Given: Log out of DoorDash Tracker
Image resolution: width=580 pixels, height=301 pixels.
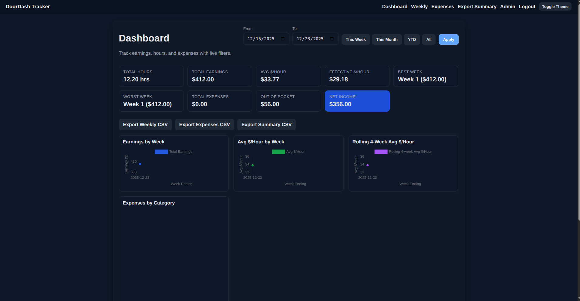Looking at the screenshot, I should click(x=527, y=6).
